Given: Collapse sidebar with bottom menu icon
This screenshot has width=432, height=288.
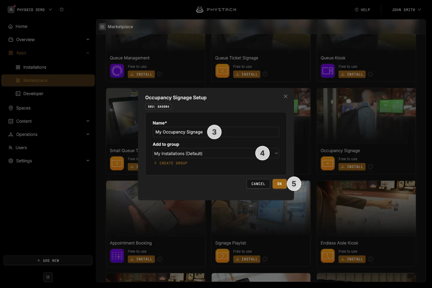Looking at the screenshot, I should (x=48, y=277).
